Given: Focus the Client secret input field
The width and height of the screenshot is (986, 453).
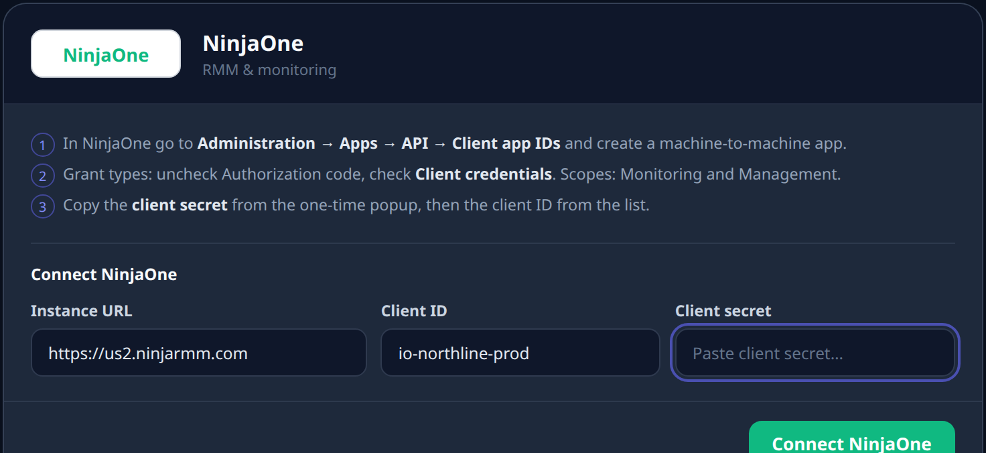Looking at the screenshot, I should point(815,352).
